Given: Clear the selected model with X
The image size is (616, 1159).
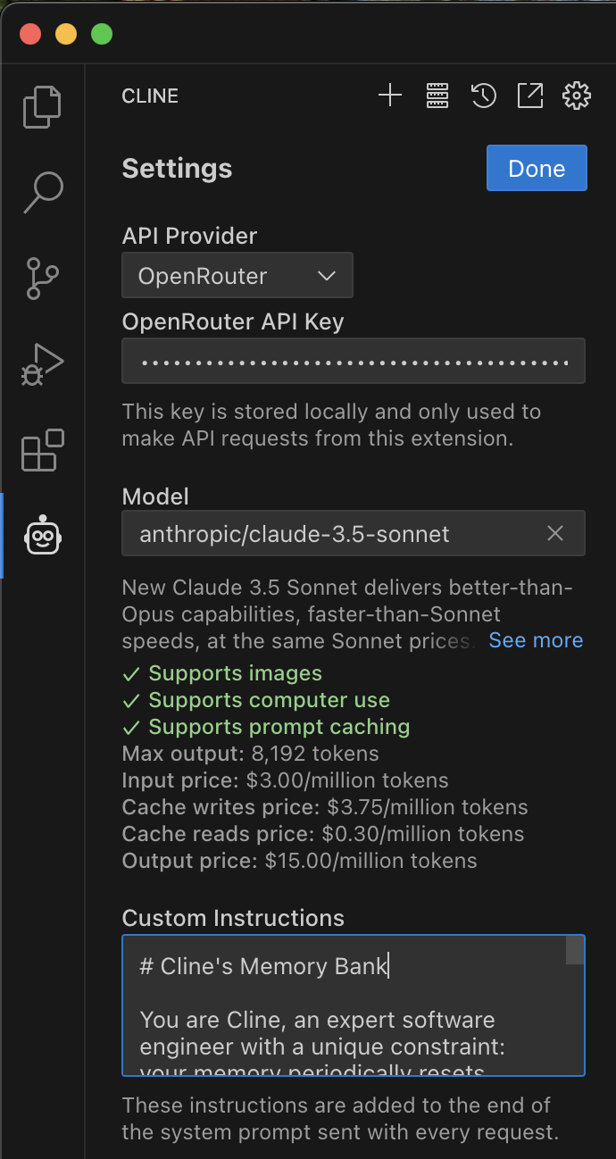Looking at the screenshot, I should tap(555, 534).
